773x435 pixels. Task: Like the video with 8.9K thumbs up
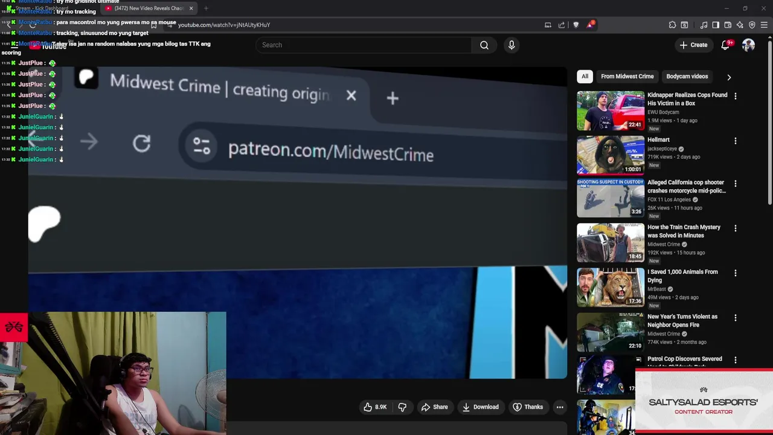[375, 407]
